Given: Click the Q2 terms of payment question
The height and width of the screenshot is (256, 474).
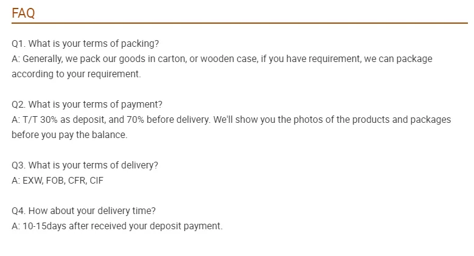Looking at the screenshot, I should [x=87, y=104].
